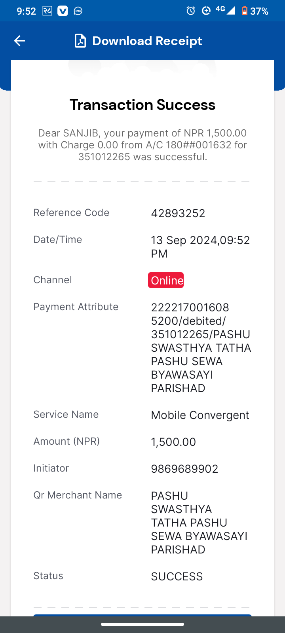Viewport: 285px width, 633px height.
Task: Tap the V app notification icon
Action: click(x=63, y=11)
